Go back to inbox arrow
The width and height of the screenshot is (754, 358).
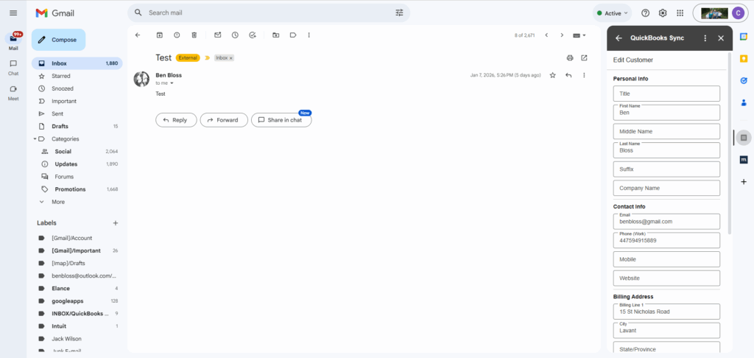coord(138,35)
